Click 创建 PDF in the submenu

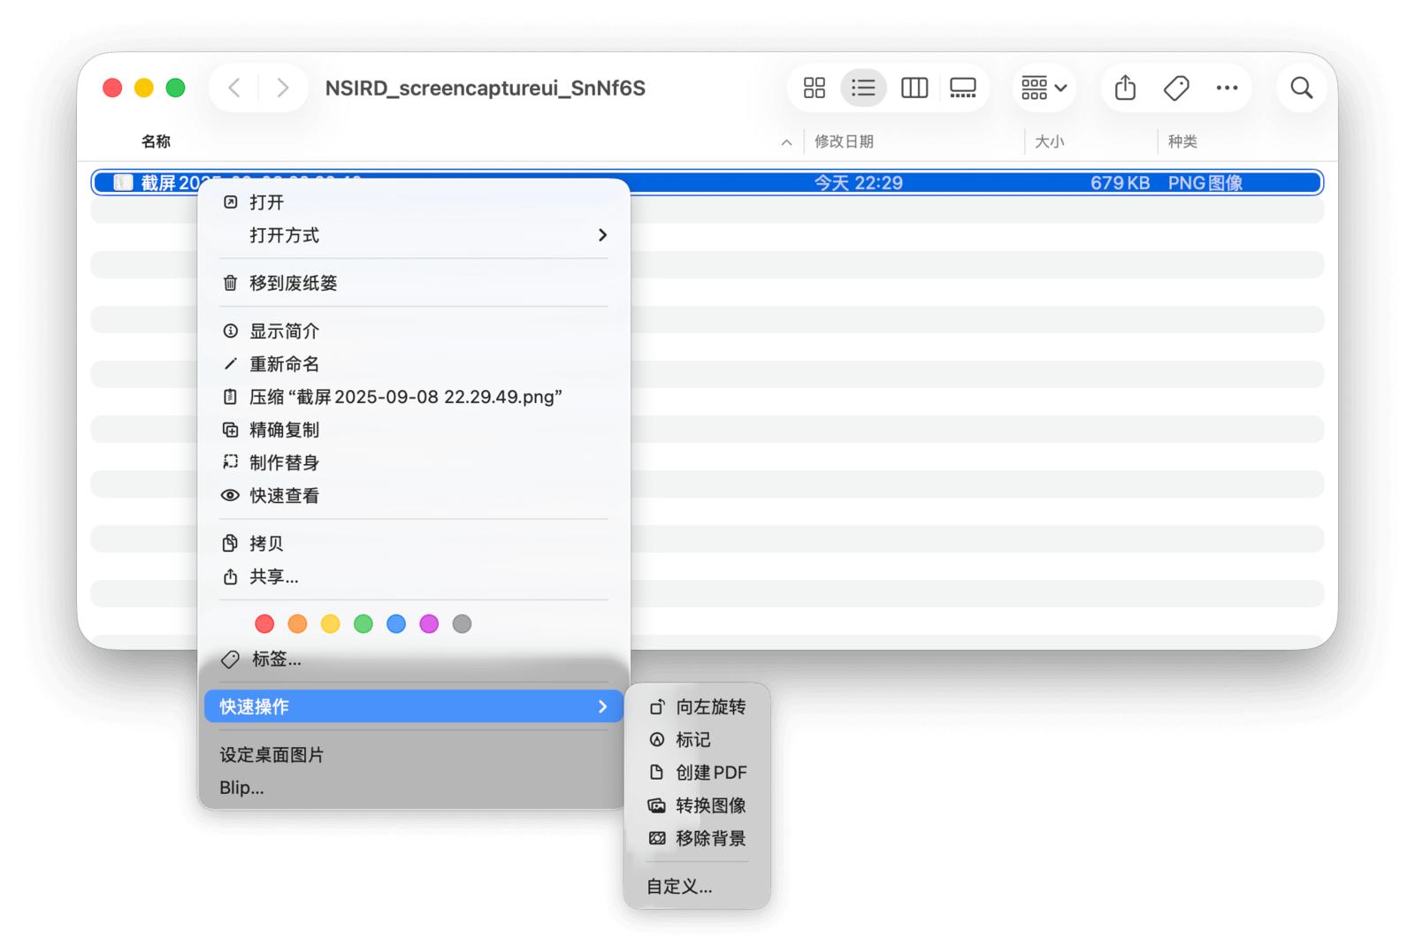(x=710, y=773)
